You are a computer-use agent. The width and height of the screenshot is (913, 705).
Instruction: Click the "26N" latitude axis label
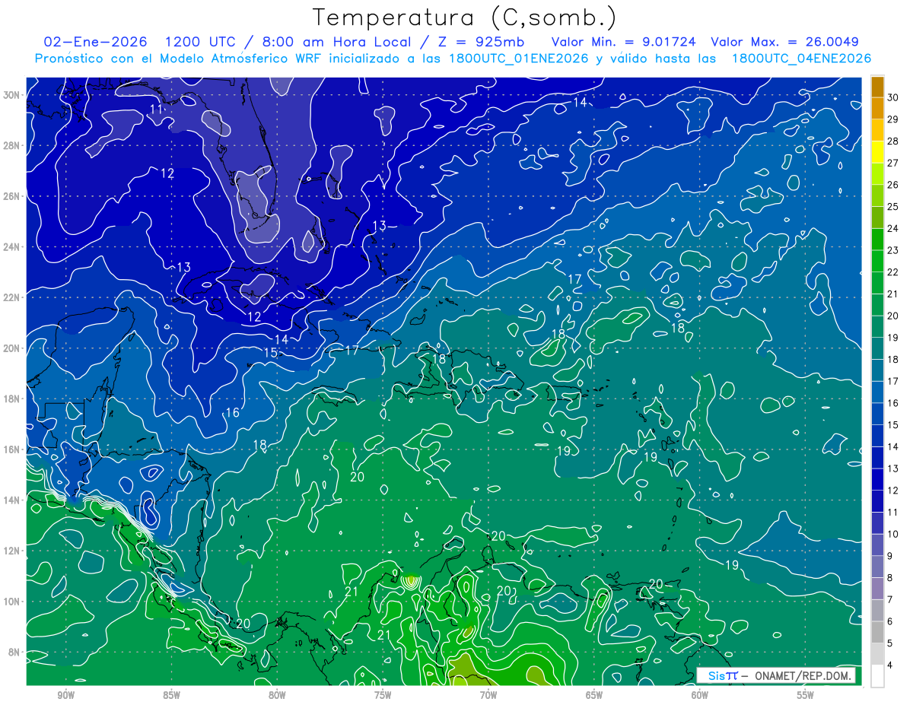(x=12, y=196)
